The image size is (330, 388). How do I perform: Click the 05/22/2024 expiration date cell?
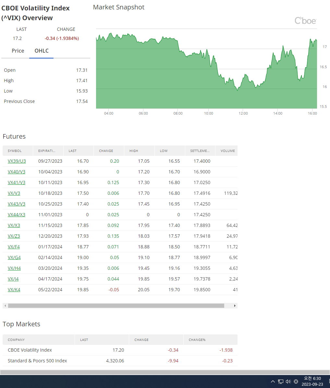(50, 290)
